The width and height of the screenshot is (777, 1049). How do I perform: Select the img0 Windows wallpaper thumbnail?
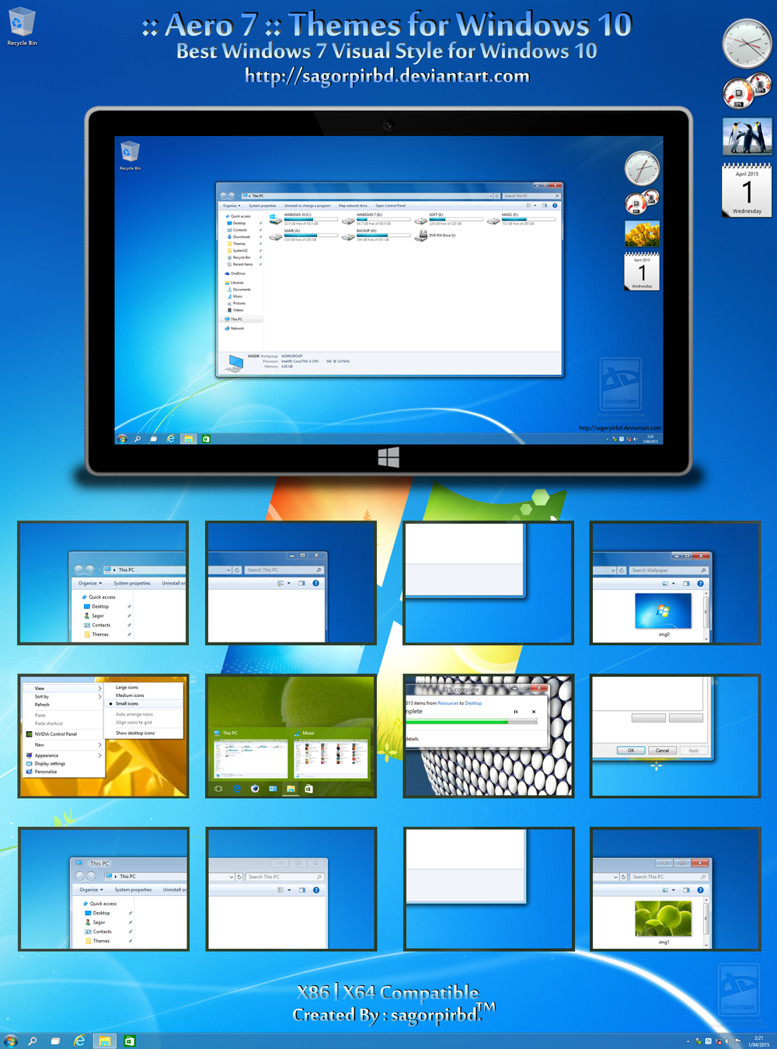pos(663,611)
